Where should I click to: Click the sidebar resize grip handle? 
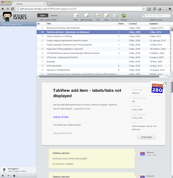[35, 176]
